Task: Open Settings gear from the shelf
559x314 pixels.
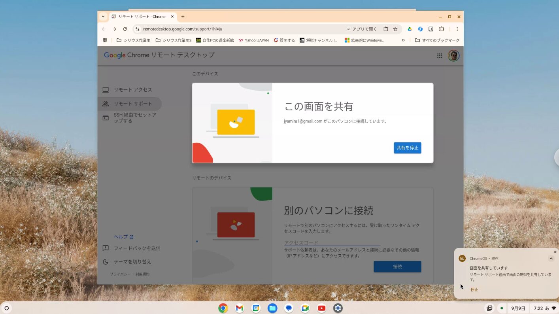Action: (338, 308)
